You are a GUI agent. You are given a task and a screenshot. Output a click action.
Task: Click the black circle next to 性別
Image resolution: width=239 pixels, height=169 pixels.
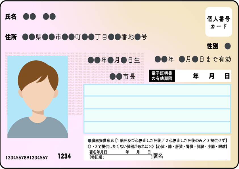point(227,46)
